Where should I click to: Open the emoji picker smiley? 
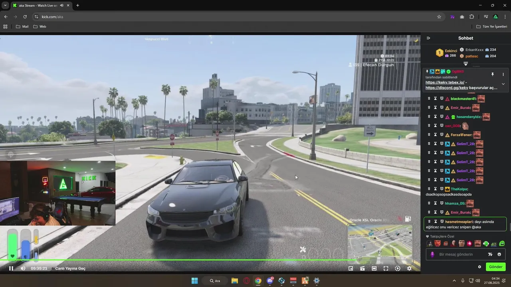[x=499, y=254]
